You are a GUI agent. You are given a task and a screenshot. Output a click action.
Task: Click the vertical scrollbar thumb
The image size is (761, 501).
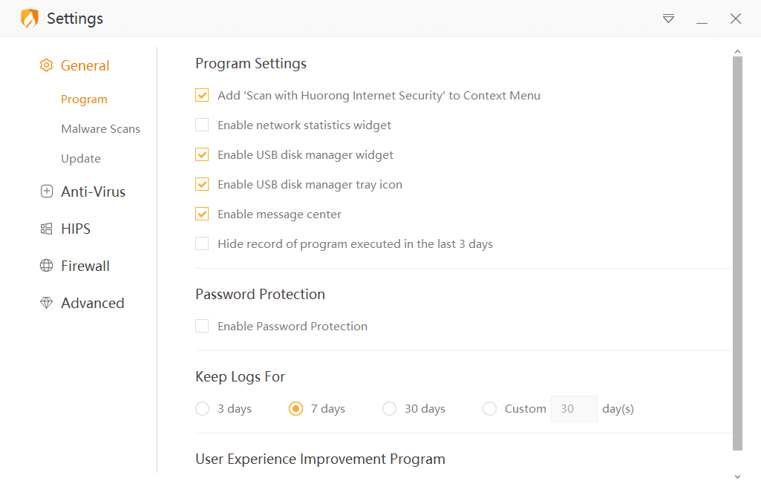pos(737,252)
